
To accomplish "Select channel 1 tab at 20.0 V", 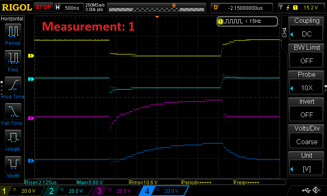I will [x=22, y=191].
